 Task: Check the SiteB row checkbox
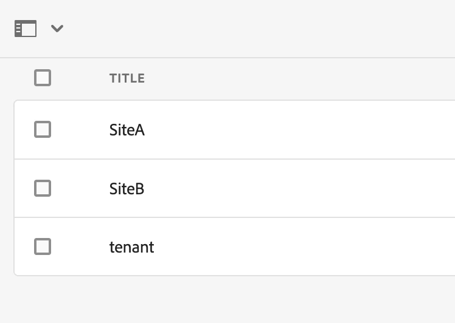coord(43,188)
